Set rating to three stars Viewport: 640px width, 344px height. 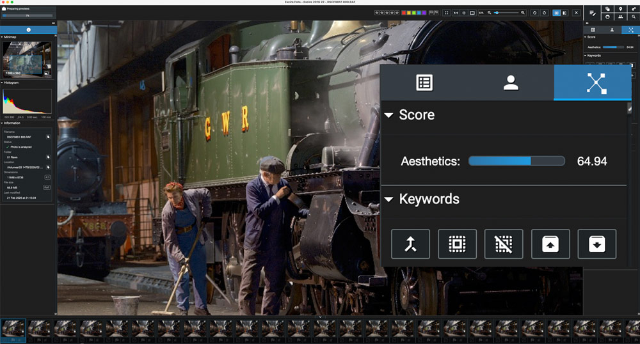tap(387, 13)
